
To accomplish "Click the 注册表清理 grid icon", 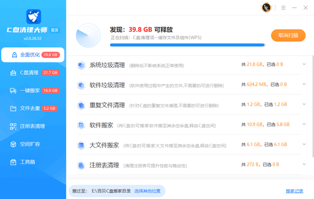I will (13, 126).
